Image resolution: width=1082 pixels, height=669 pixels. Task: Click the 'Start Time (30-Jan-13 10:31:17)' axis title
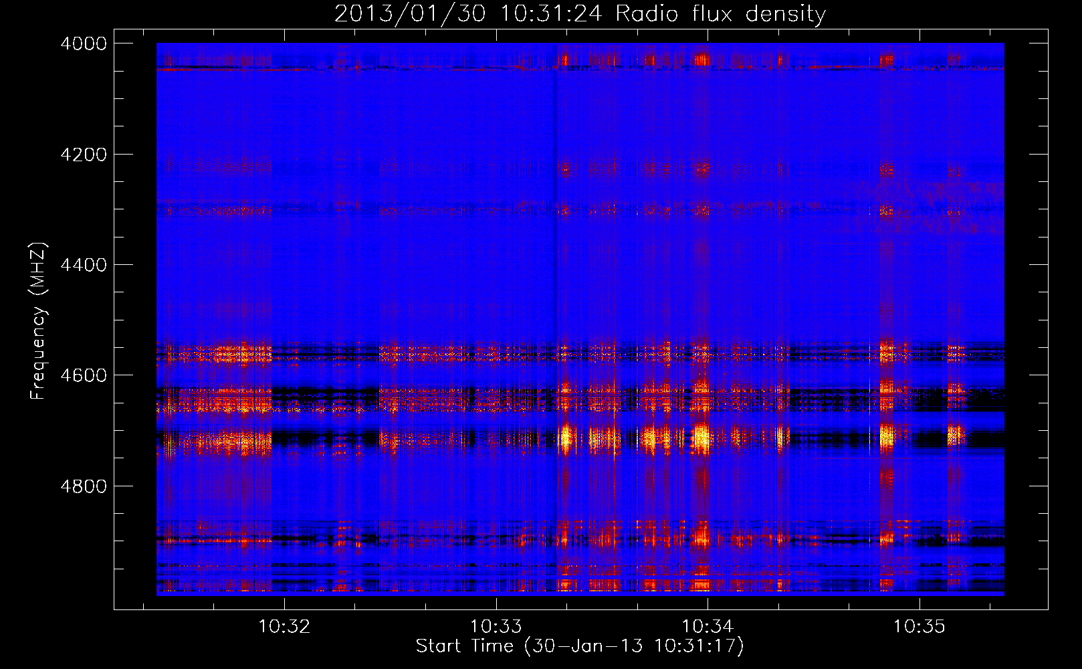click(x=580, y=646)
